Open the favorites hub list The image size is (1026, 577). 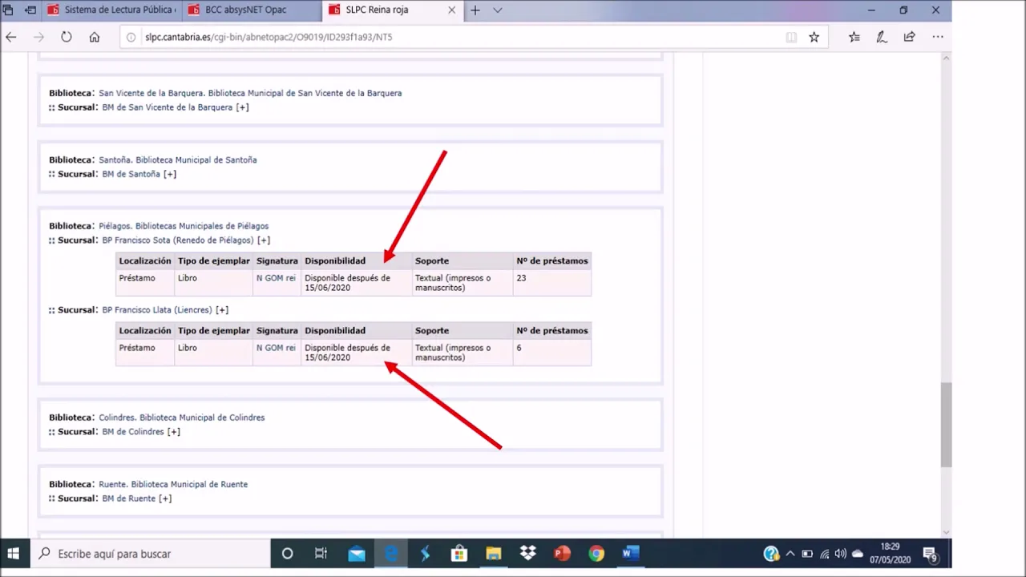(854, 37)
